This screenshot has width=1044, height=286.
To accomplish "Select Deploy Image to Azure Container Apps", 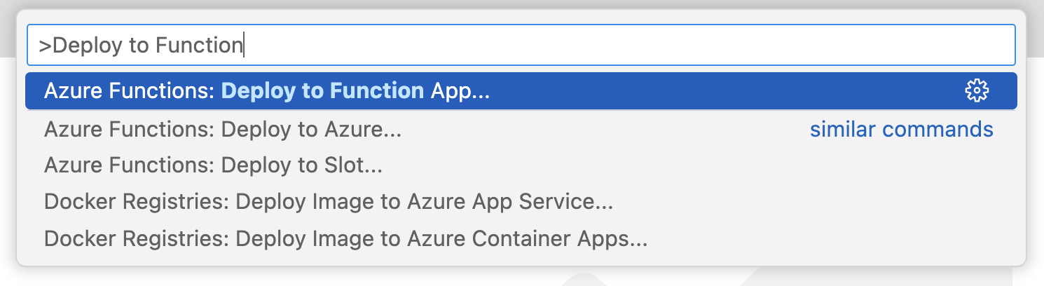I will (x=345, y=239).
